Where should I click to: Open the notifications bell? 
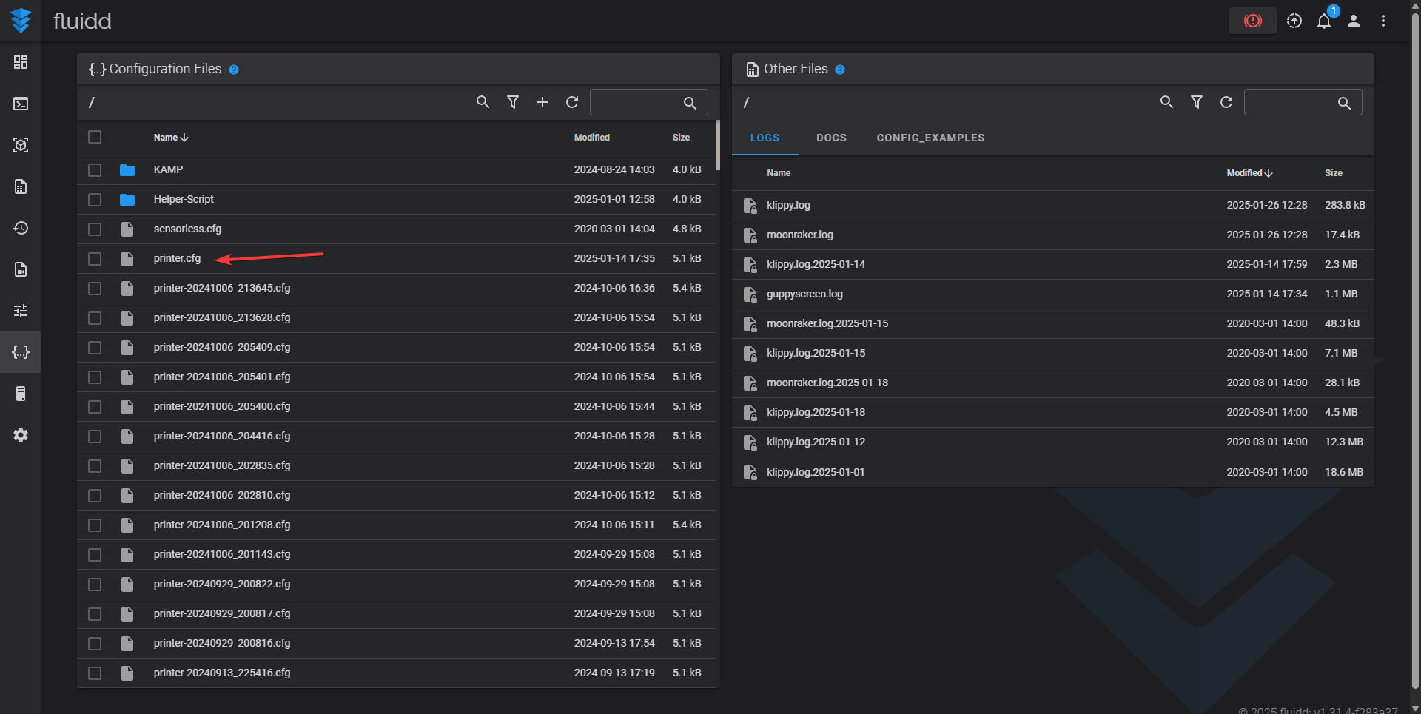point(1324,21)
